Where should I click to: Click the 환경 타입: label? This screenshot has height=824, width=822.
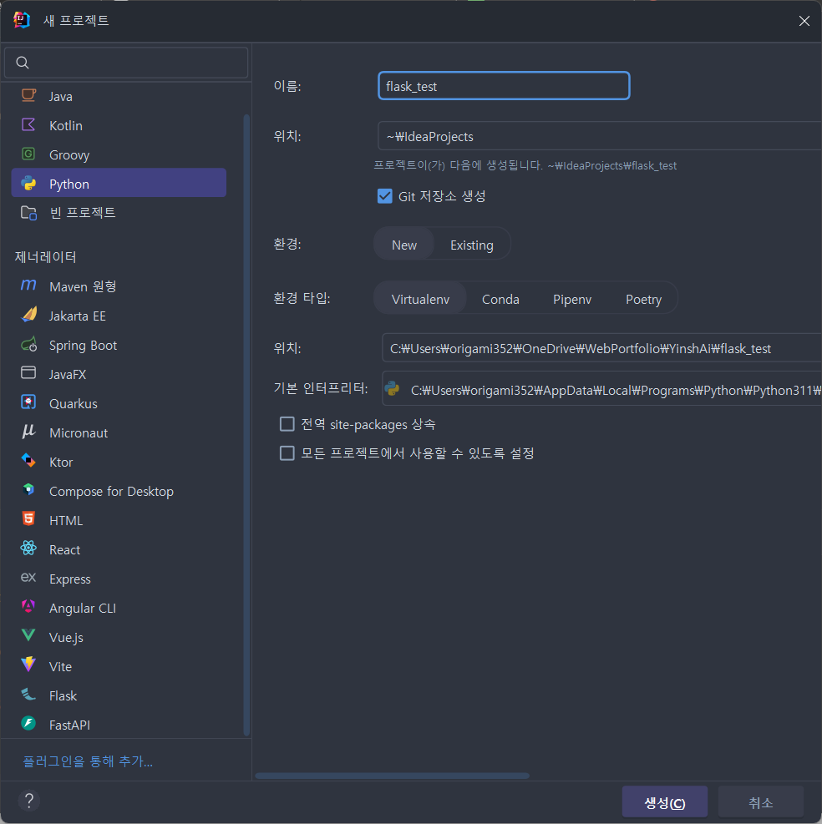pyautogui.click(x=302, y=298)
